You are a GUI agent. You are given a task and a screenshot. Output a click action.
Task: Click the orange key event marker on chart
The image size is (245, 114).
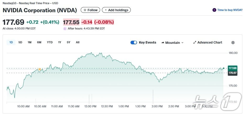tap(40, 69)
